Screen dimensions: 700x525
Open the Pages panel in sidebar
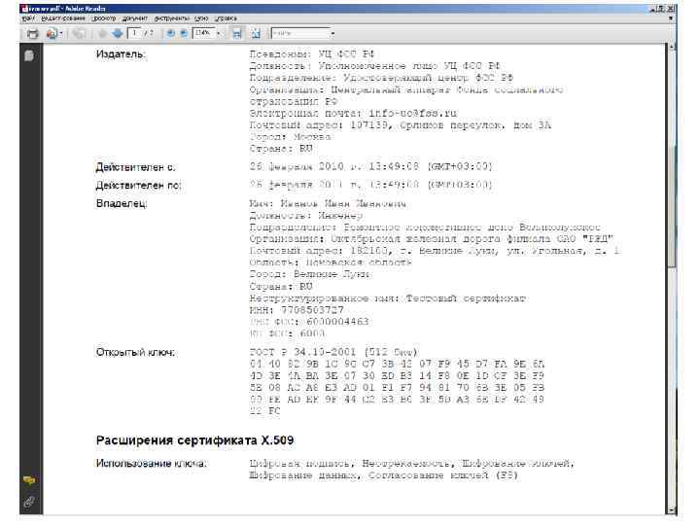(29, 55)
